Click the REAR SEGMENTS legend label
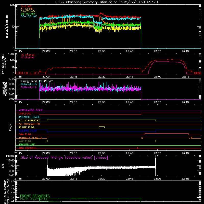This screenshot has height=204, width=204. coord(34,199)
